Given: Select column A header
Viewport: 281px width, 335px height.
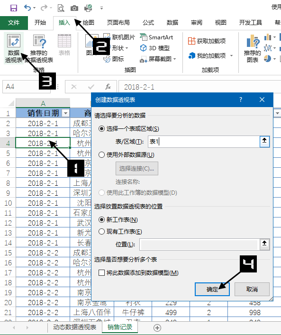Looking at the screenshot, I should pos(43,103).
